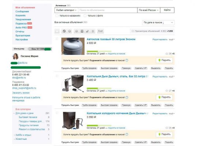Screen dimensions: 200x146
Task: Open the Ещё bulk actions menu
Action: [x=100, y=31]
